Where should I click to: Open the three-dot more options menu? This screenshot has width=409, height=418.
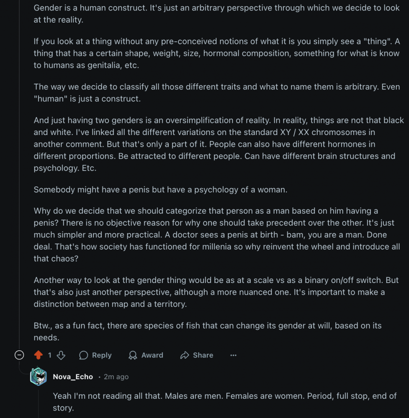pyautogui.click(x=234, y=355)
